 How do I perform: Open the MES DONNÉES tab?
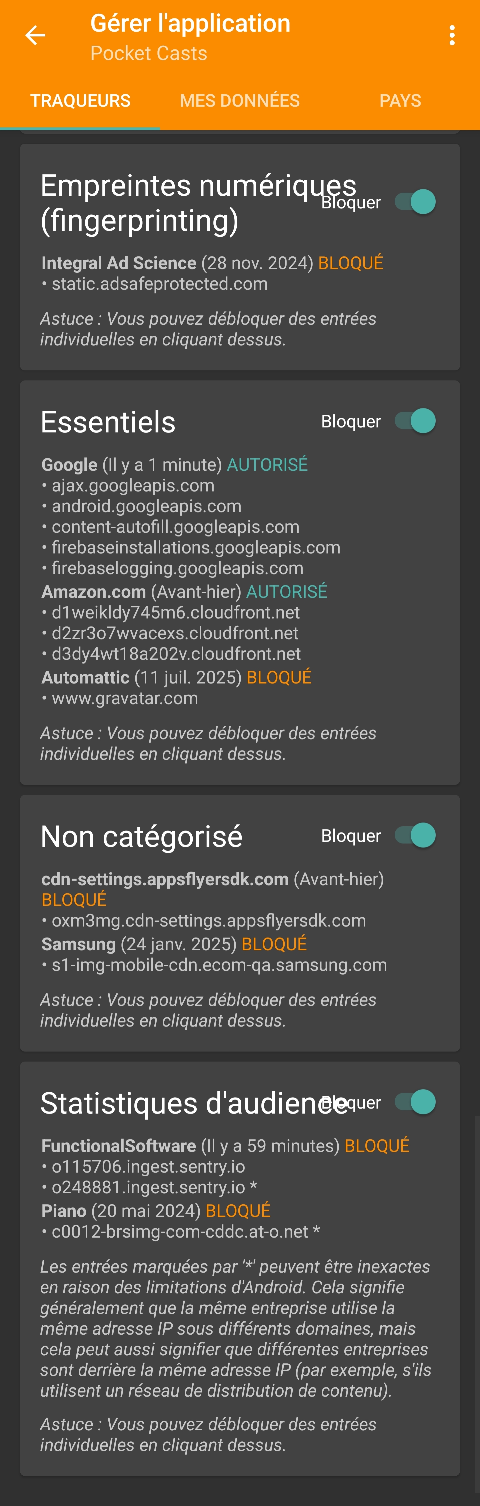click(x=240, y=101)
